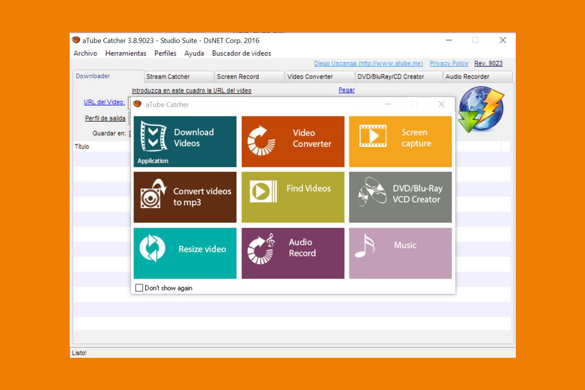
Task: Click the Video Converter circular arrow icon
Action: (x=261, y=141)
